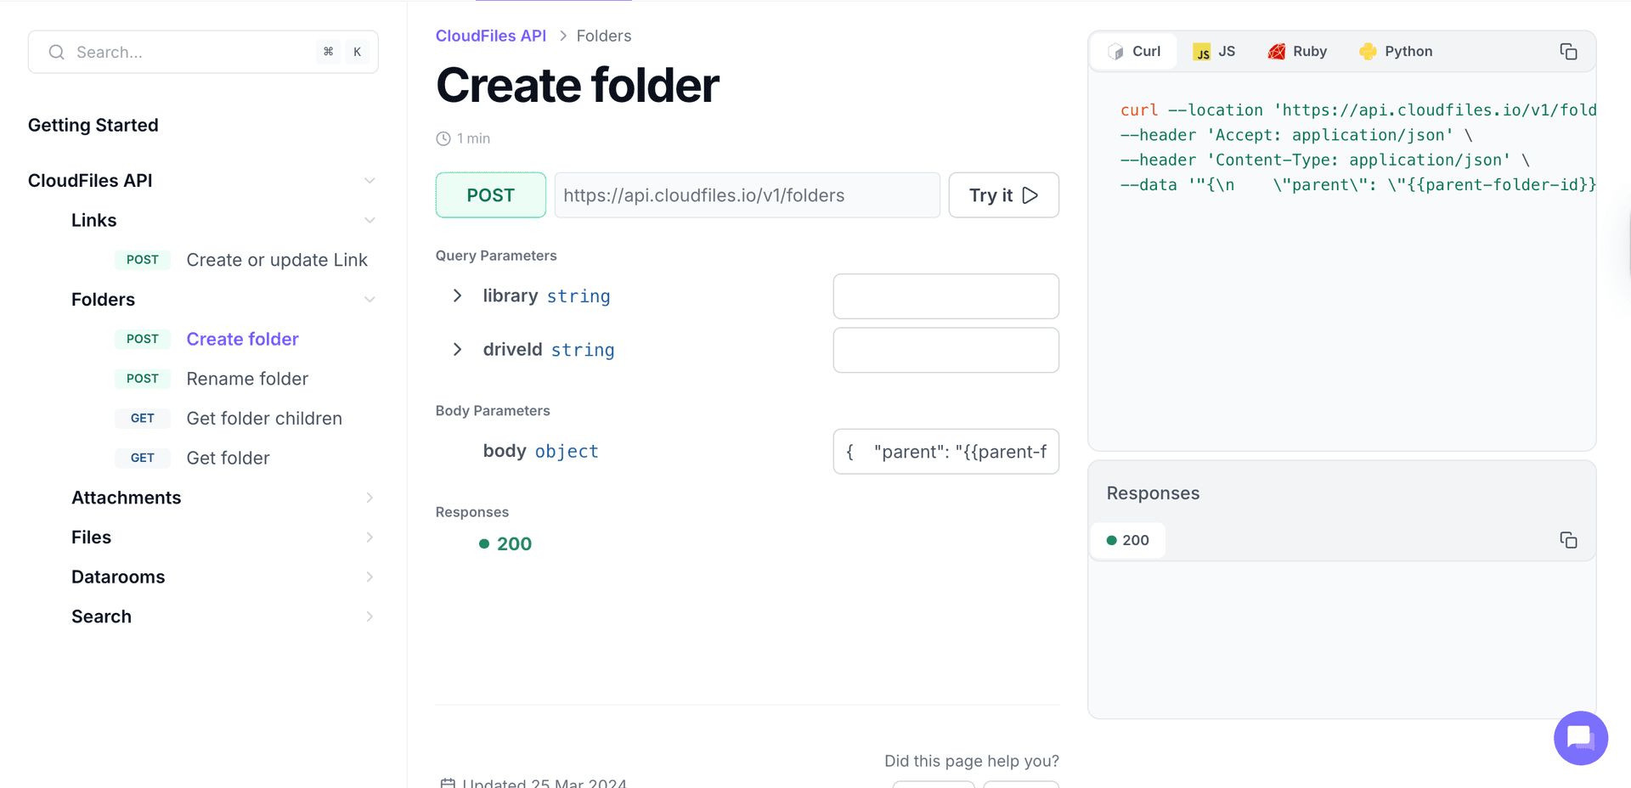
Task: Click the magnifying glass in the search bar
Action: [x=56, y=52]
